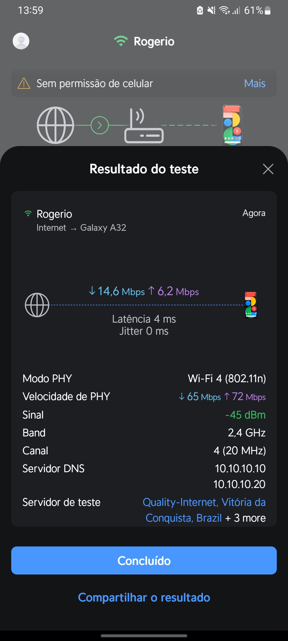The width and height of the screenshot is (288, 641).
Task: Tap the green Wi-Fi icon beside Rogerio title
Action: 121,41
